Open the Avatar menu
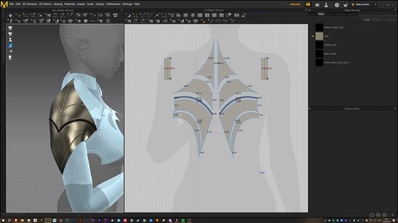The height and width of the screenshot is (223, 398). pos(81,4)
